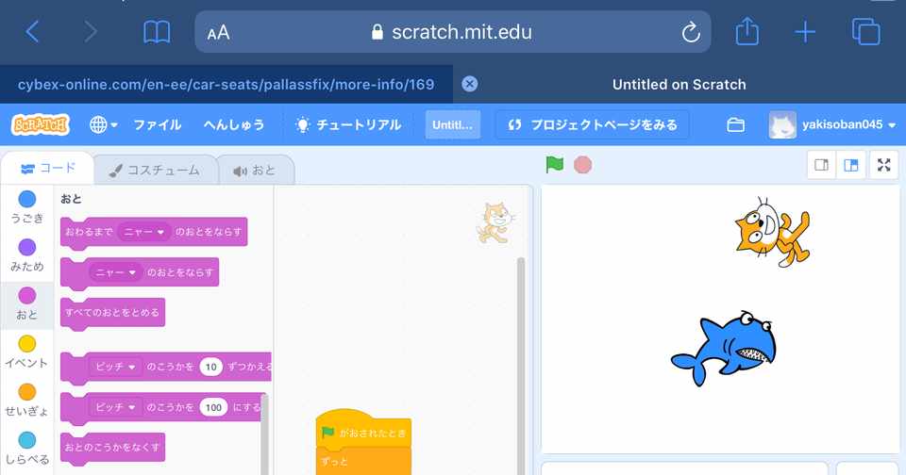Click the 100 value field
Image resolution: width=906 pixels, height=475 pixels.
click(x=214, y=407)
